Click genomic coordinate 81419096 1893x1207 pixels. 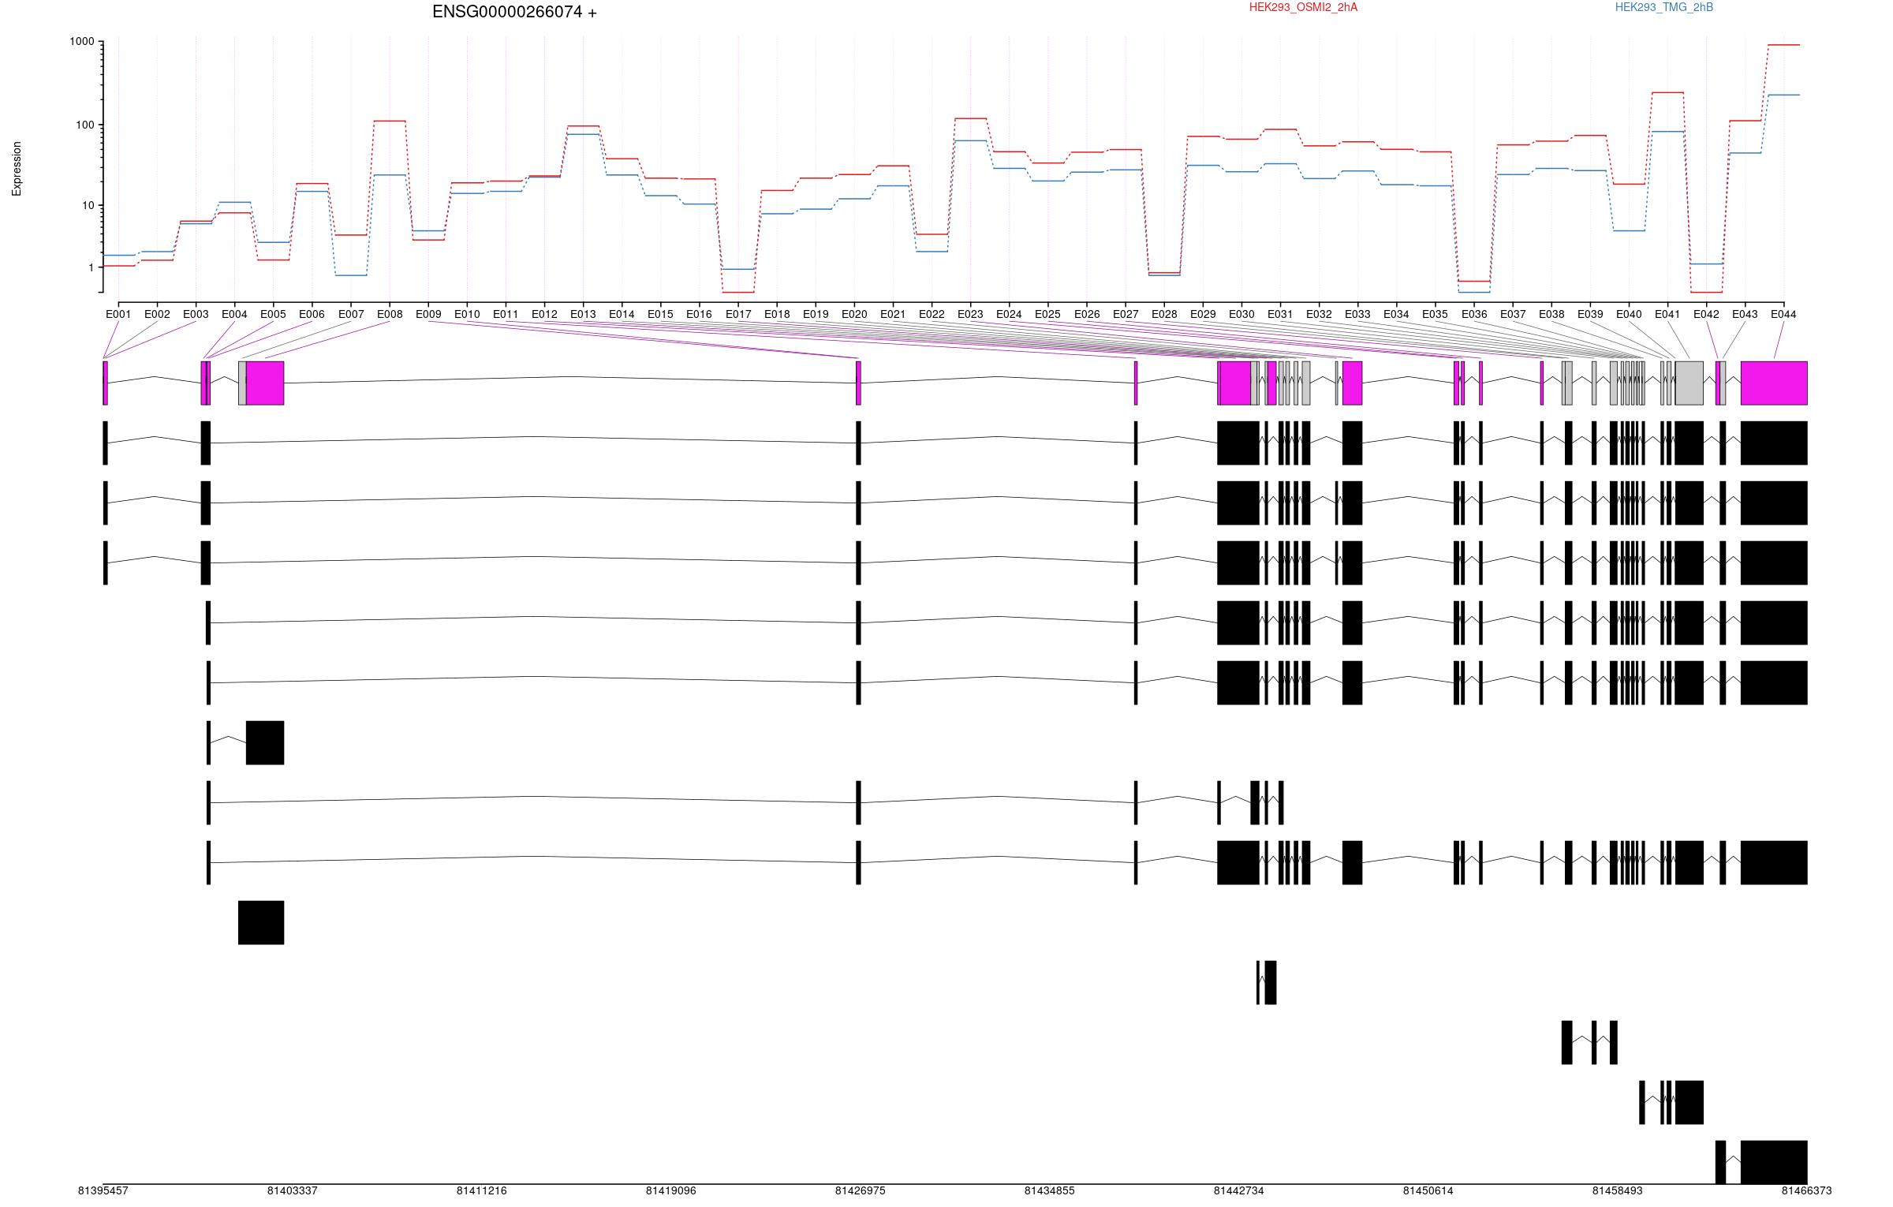point(671,1190)
